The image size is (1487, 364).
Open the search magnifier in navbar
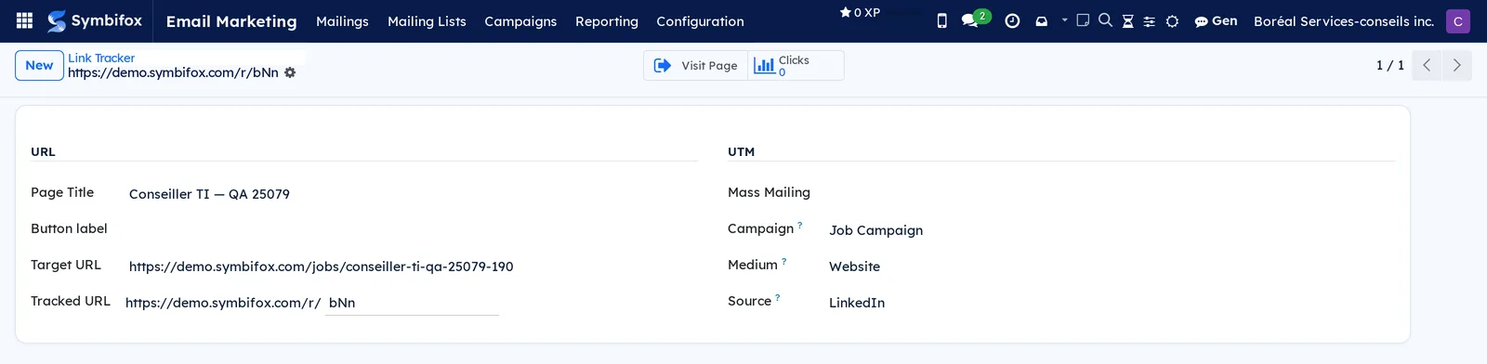(1105, 20)
